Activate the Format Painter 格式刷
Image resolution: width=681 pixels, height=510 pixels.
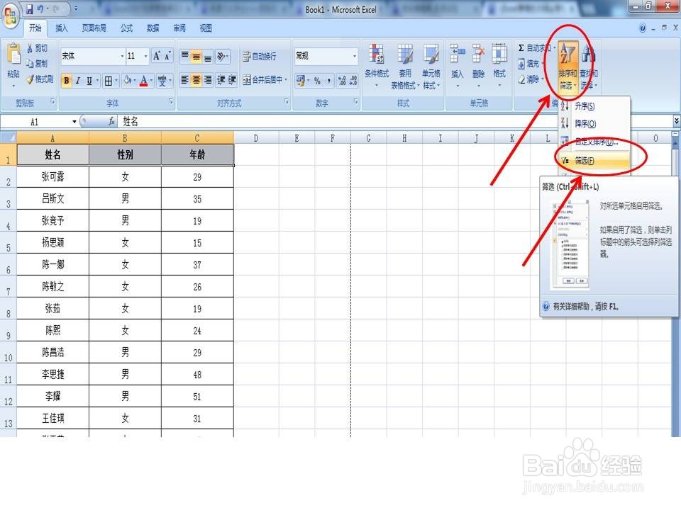pyautogui.click(x=40, y=79)
